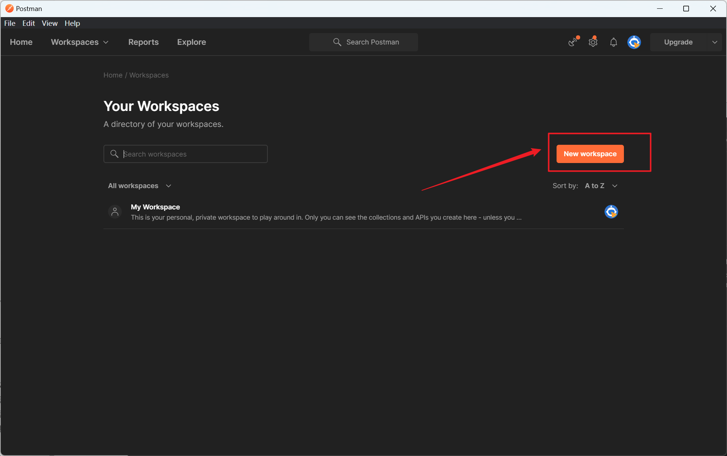The image size is (727, 456).
Task: Open the settings gear icon
Action: tap(593, 42)
